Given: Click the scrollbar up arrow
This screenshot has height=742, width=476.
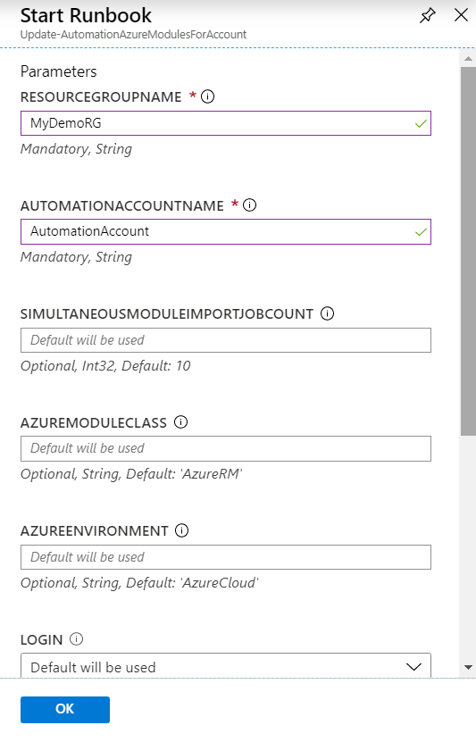Looking at the screenshot, I should [x=468, y=59].
